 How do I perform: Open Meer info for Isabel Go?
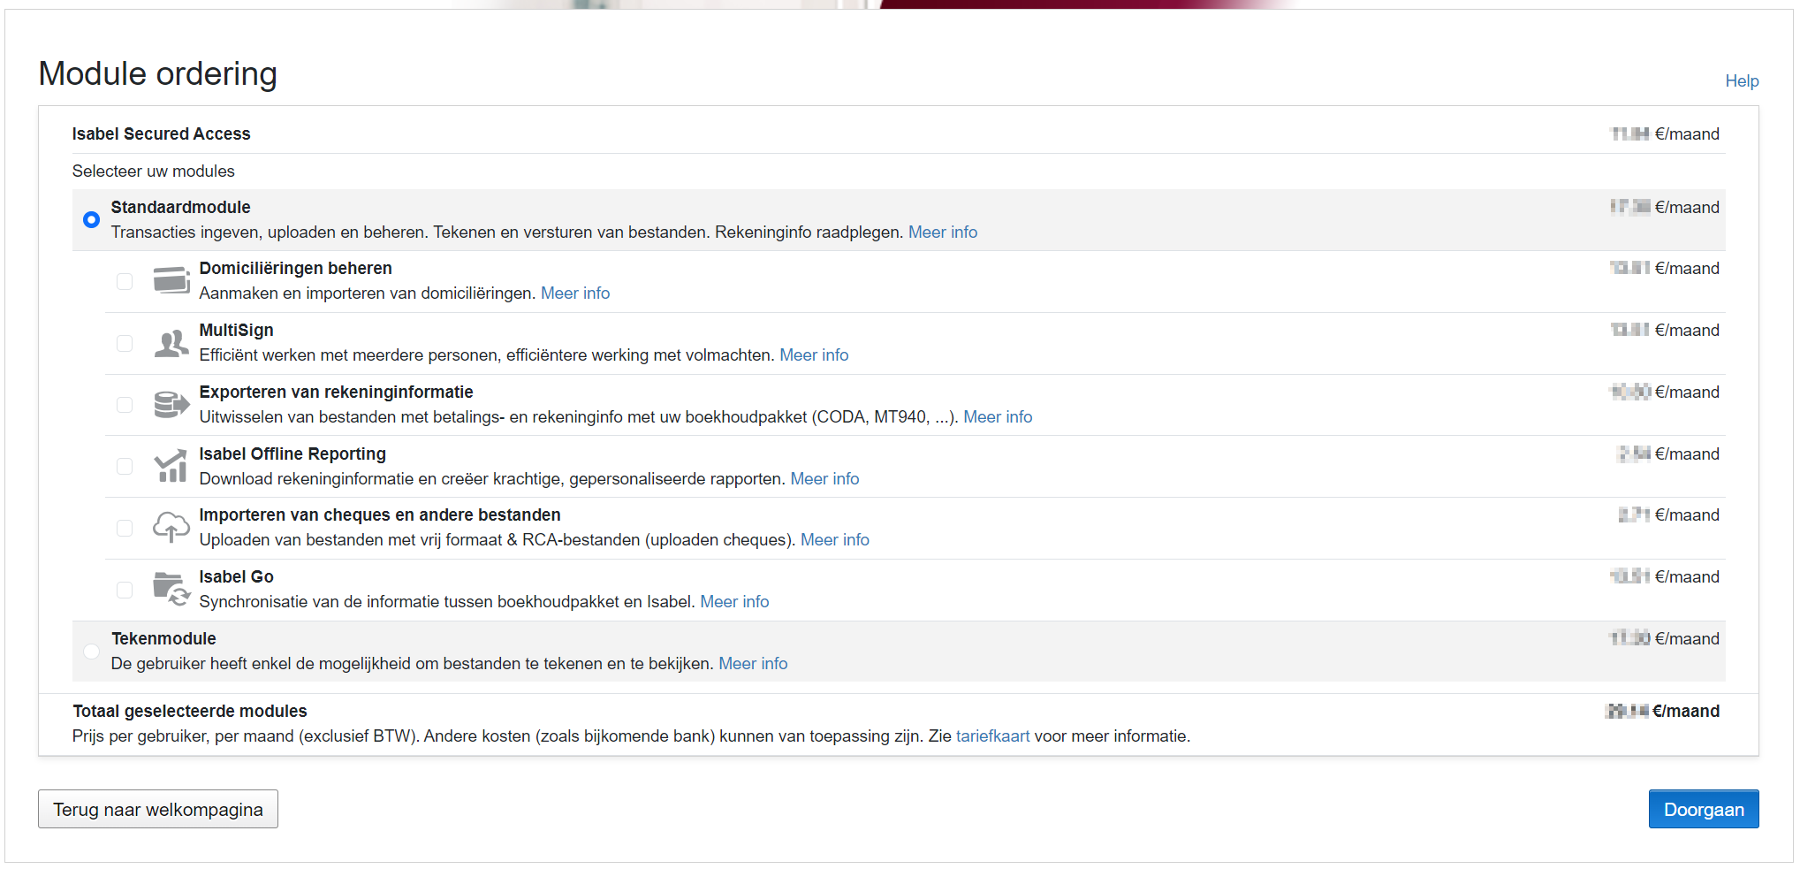point(734,601)
